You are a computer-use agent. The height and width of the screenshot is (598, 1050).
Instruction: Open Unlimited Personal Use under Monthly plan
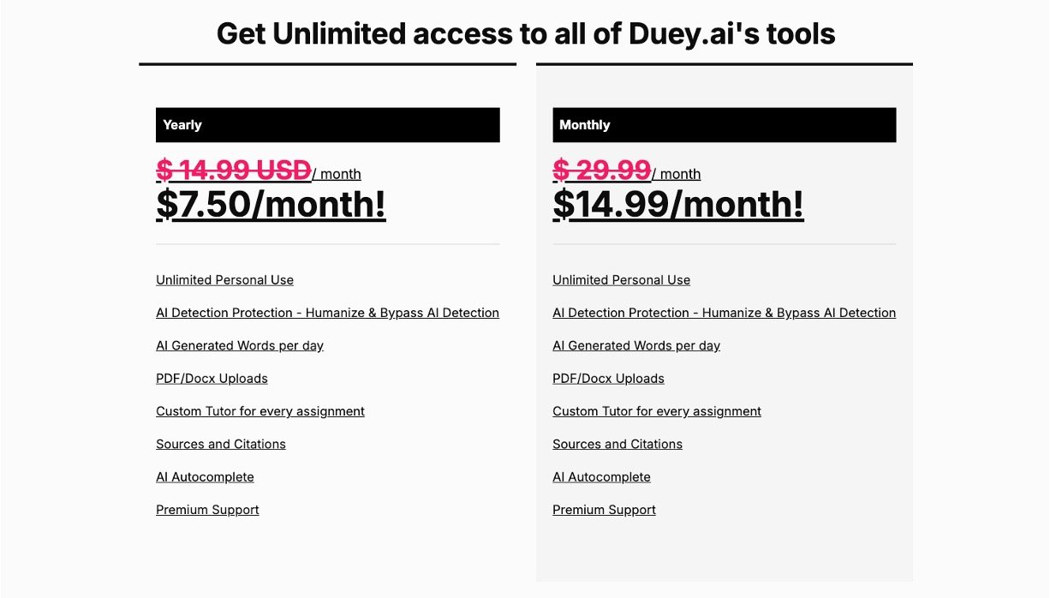(621, 280)
